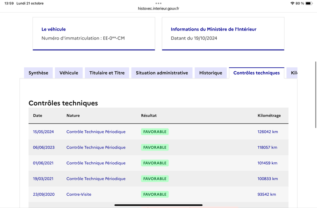The height and width of the screenshot is (208, 317).
Task: Tap the battery indicator icon
Action: (309, 3)
